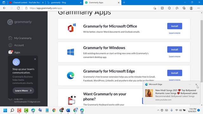Screen dimensions: 203x114
Task: Open the split screen toolbar icon
Action: point(162,8)
